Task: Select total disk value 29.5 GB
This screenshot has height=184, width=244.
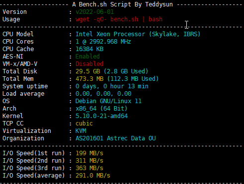Action: pos(88,71)
